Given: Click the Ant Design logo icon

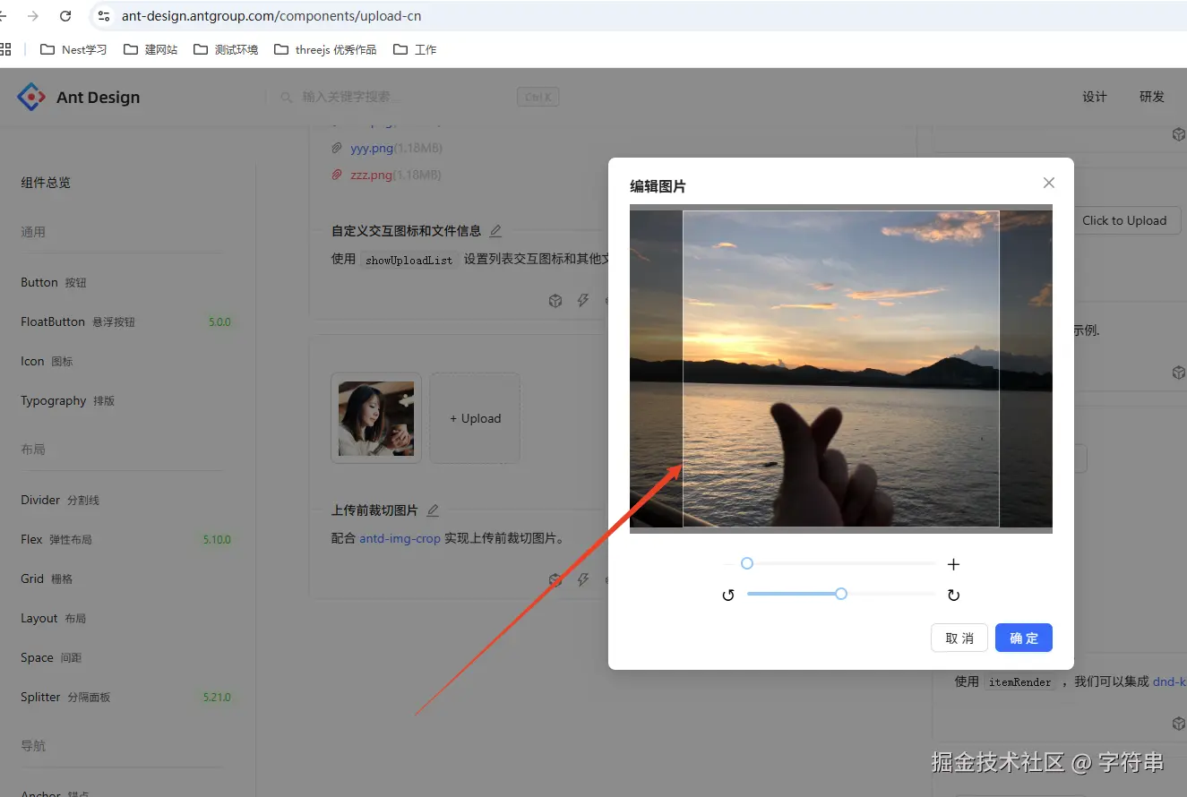Looking at the screenshot, I should tap(30, 97).
